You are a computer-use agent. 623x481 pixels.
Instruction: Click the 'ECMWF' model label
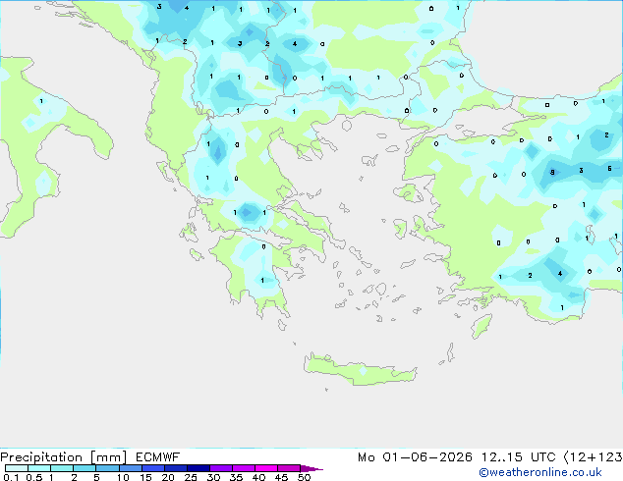158,457
